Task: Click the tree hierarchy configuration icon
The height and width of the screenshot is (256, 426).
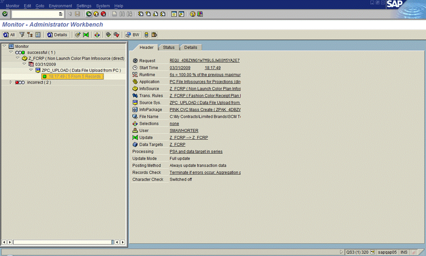Action: tap(30, 35)
